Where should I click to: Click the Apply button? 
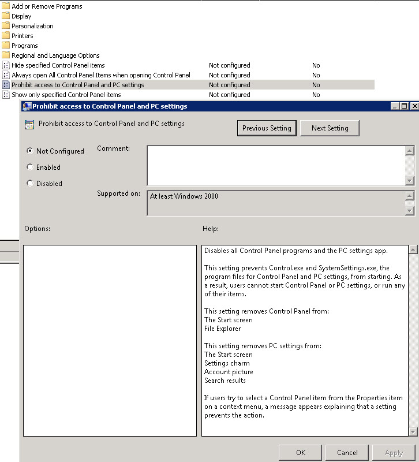pos(394,453)
